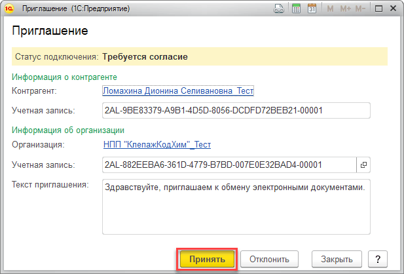Open help with the question mark button

378,258
